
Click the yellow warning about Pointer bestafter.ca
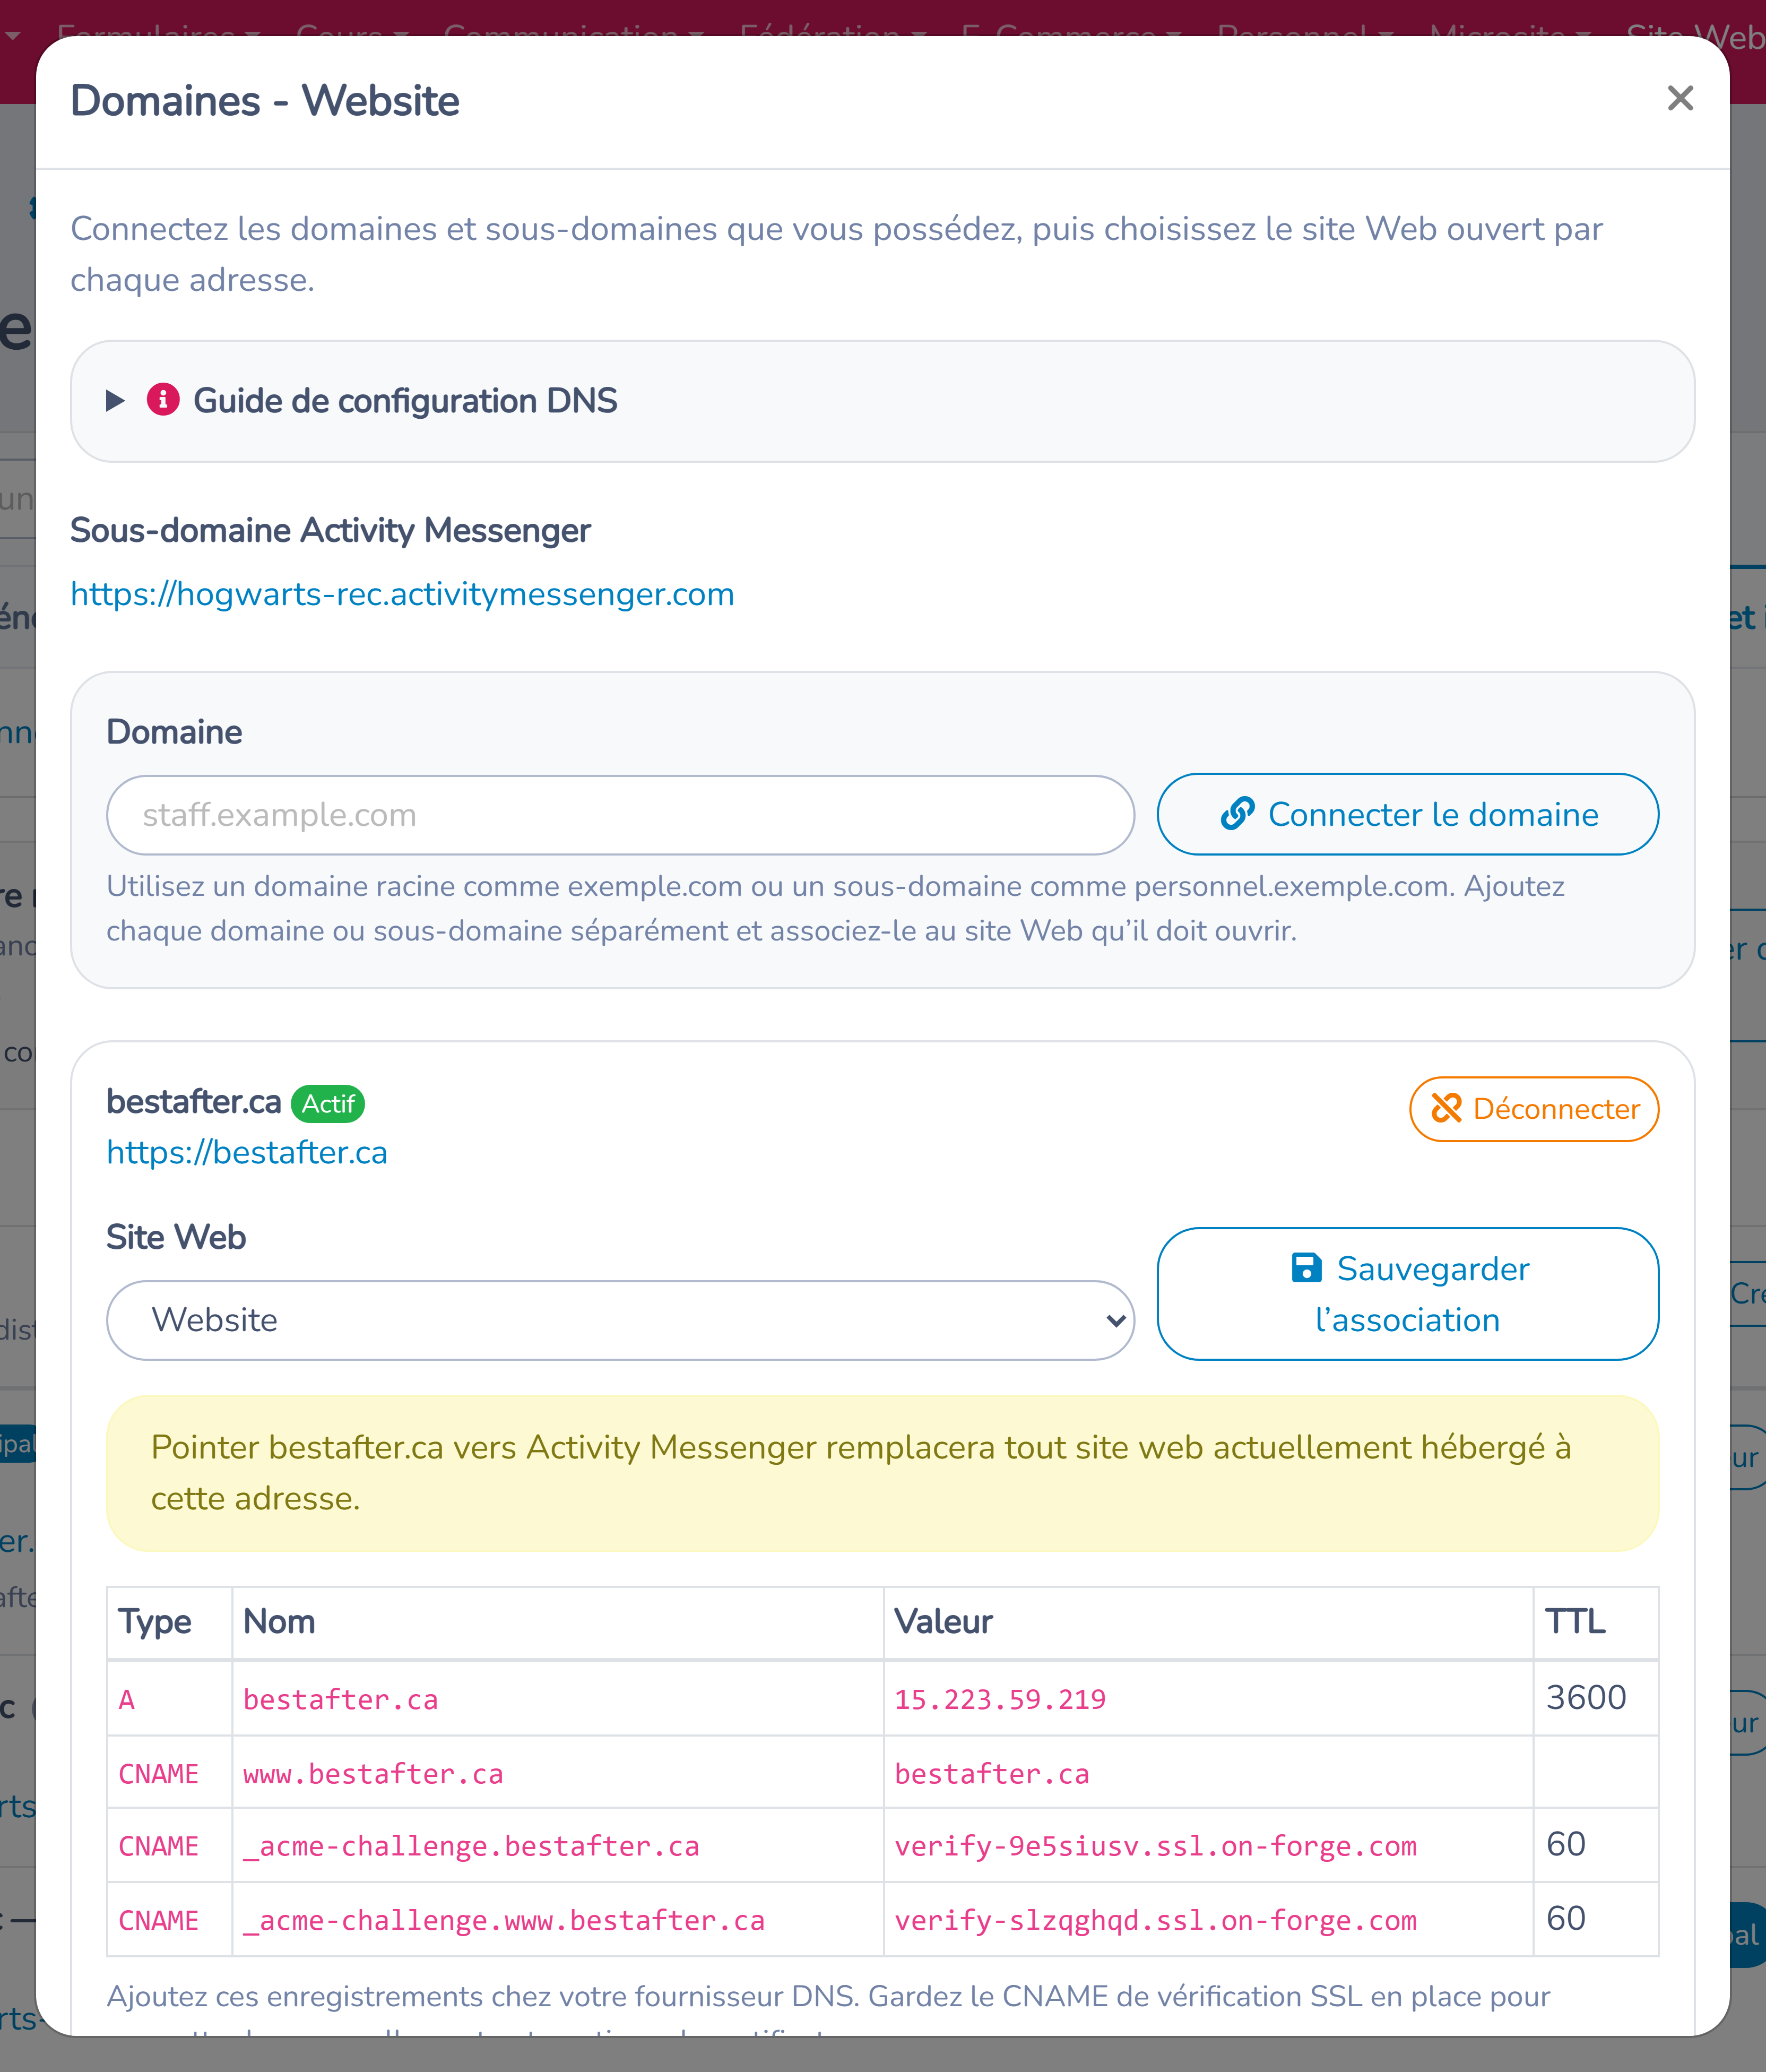[883, 1473]
